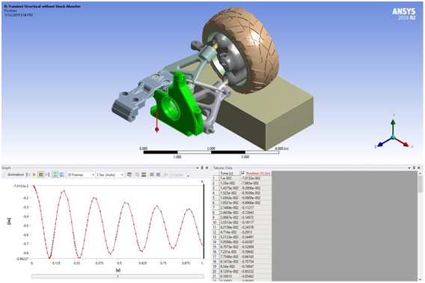Screen dimensions: 425x283
Task: Play the result animation
Action: pyautogui.click(x=34, y=174)
